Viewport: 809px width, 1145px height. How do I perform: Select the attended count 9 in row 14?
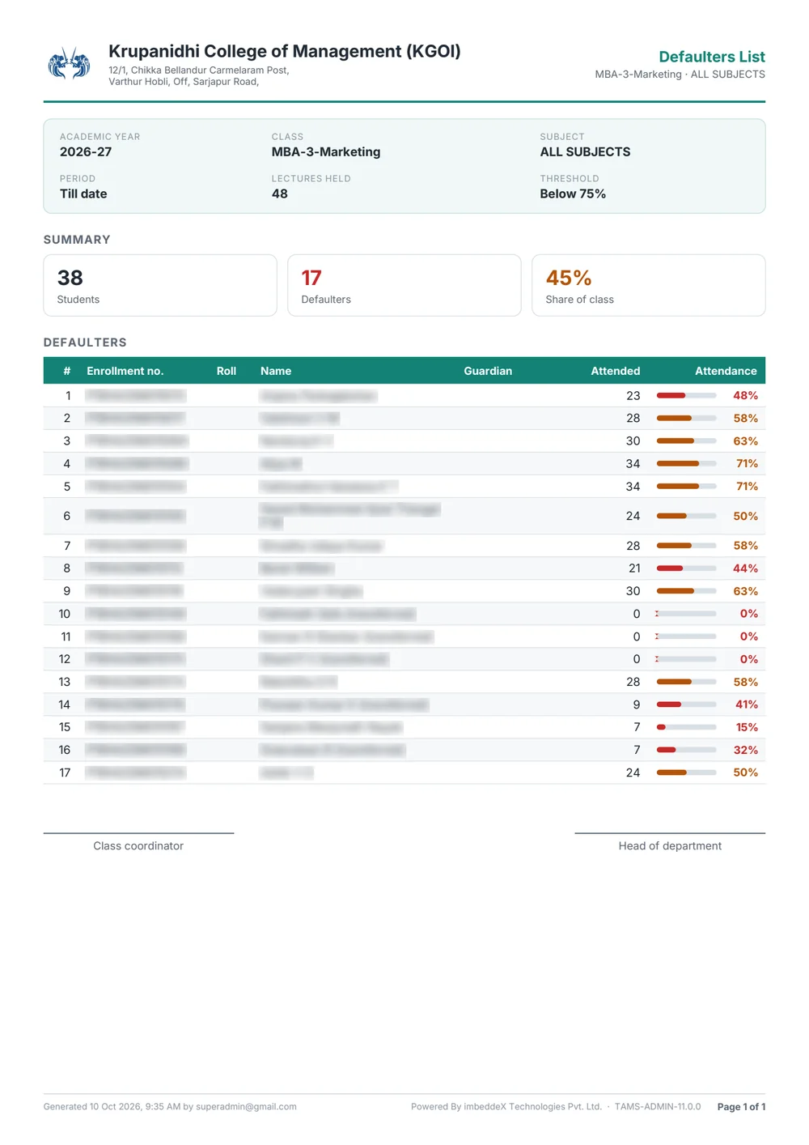[637, 704]
